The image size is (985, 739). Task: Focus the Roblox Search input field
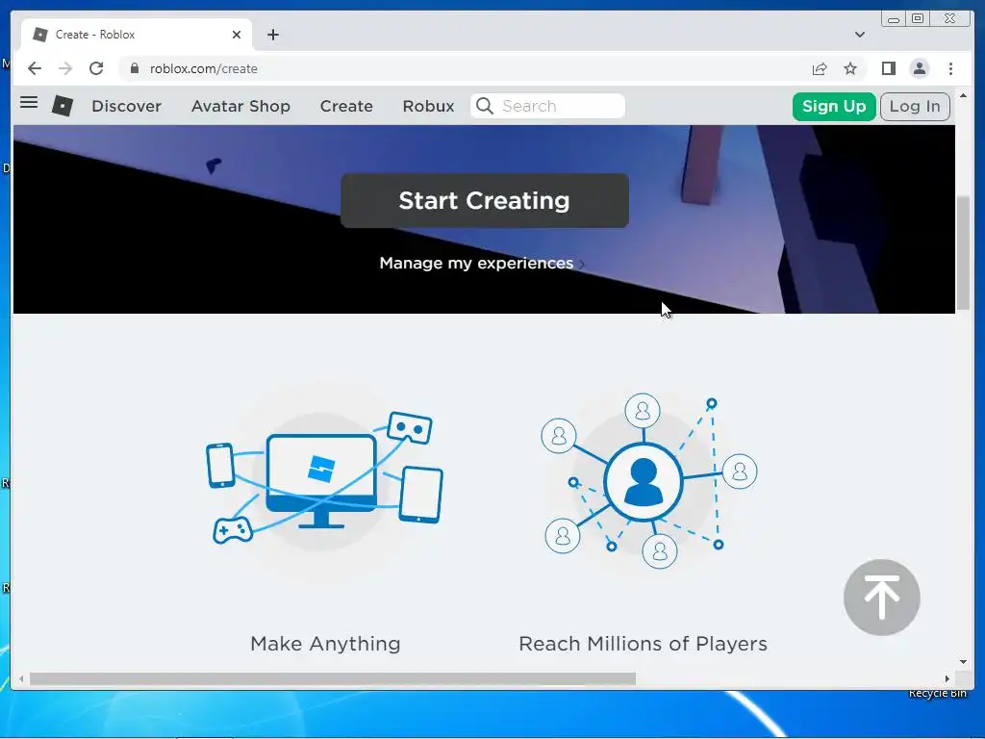[x=547, y=106]
